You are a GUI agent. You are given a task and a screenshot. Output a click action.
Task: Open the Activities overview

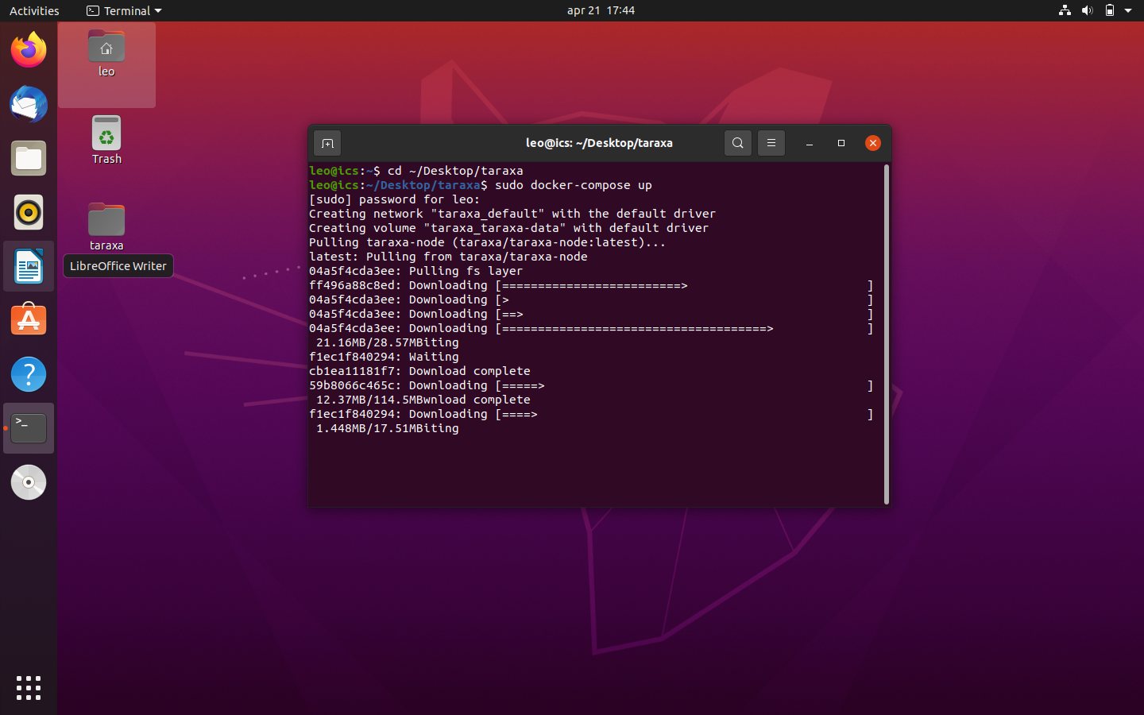click(34, 10)
